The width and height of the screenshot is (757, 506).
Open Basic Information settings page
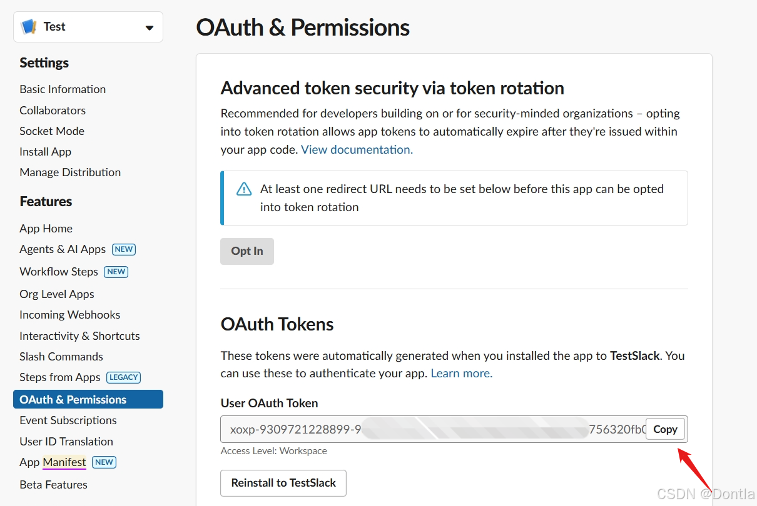[x=63, y=89]
